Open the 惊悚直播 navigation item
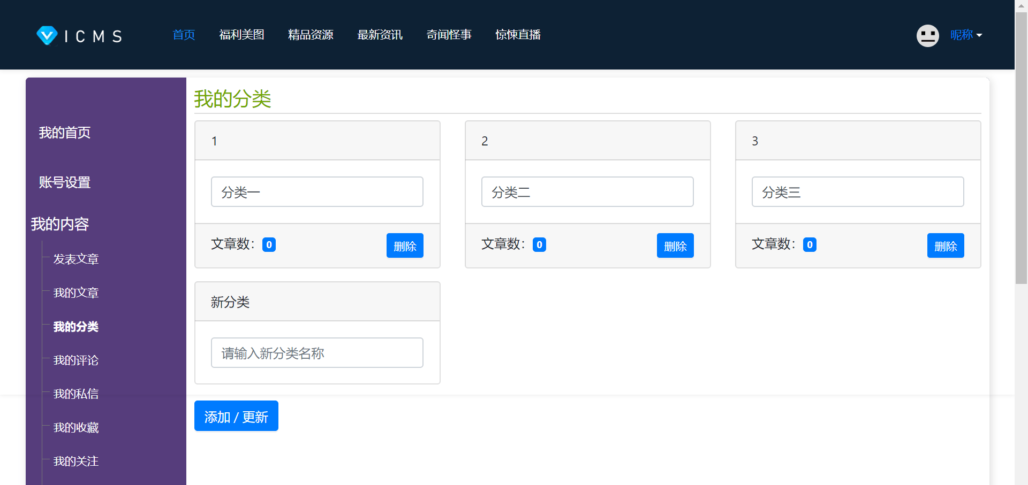Image resolution: width=1028 pixels, height=485 pixels. (x=518, y=35)
